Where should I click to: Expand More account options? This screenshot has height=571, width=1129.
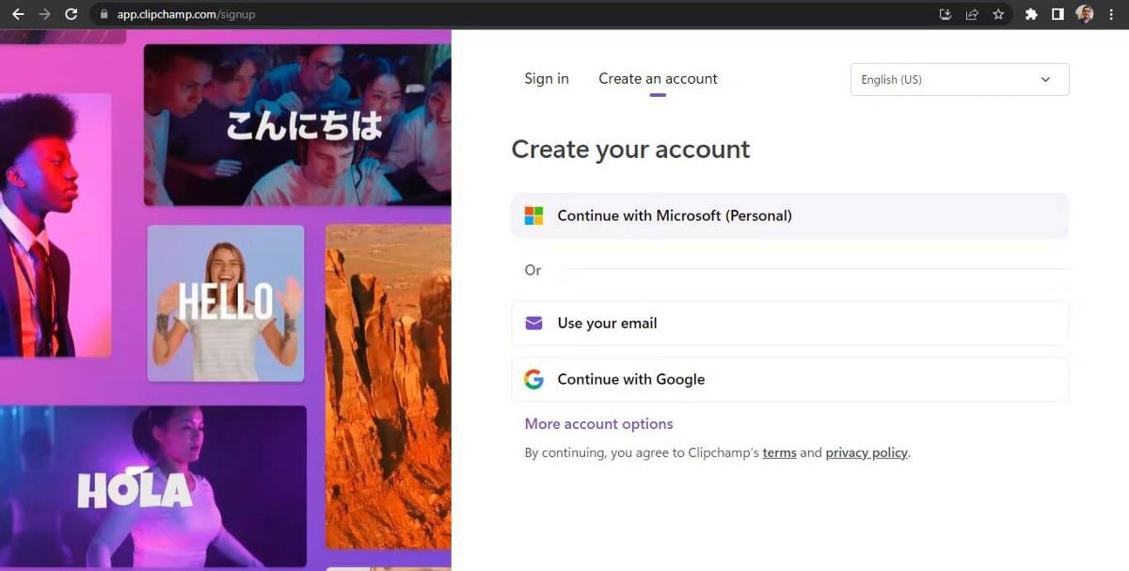[x=598, y=423]
